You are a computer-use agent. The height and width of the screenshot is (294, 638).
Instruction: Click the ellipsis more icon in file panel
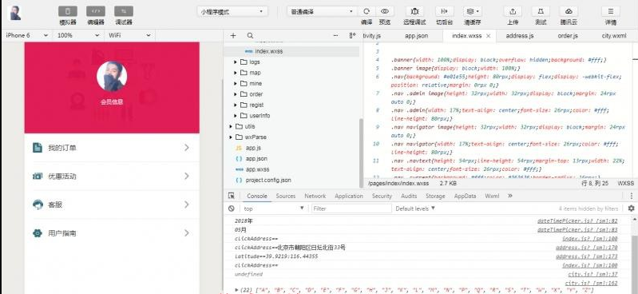(x=335, y=36)
